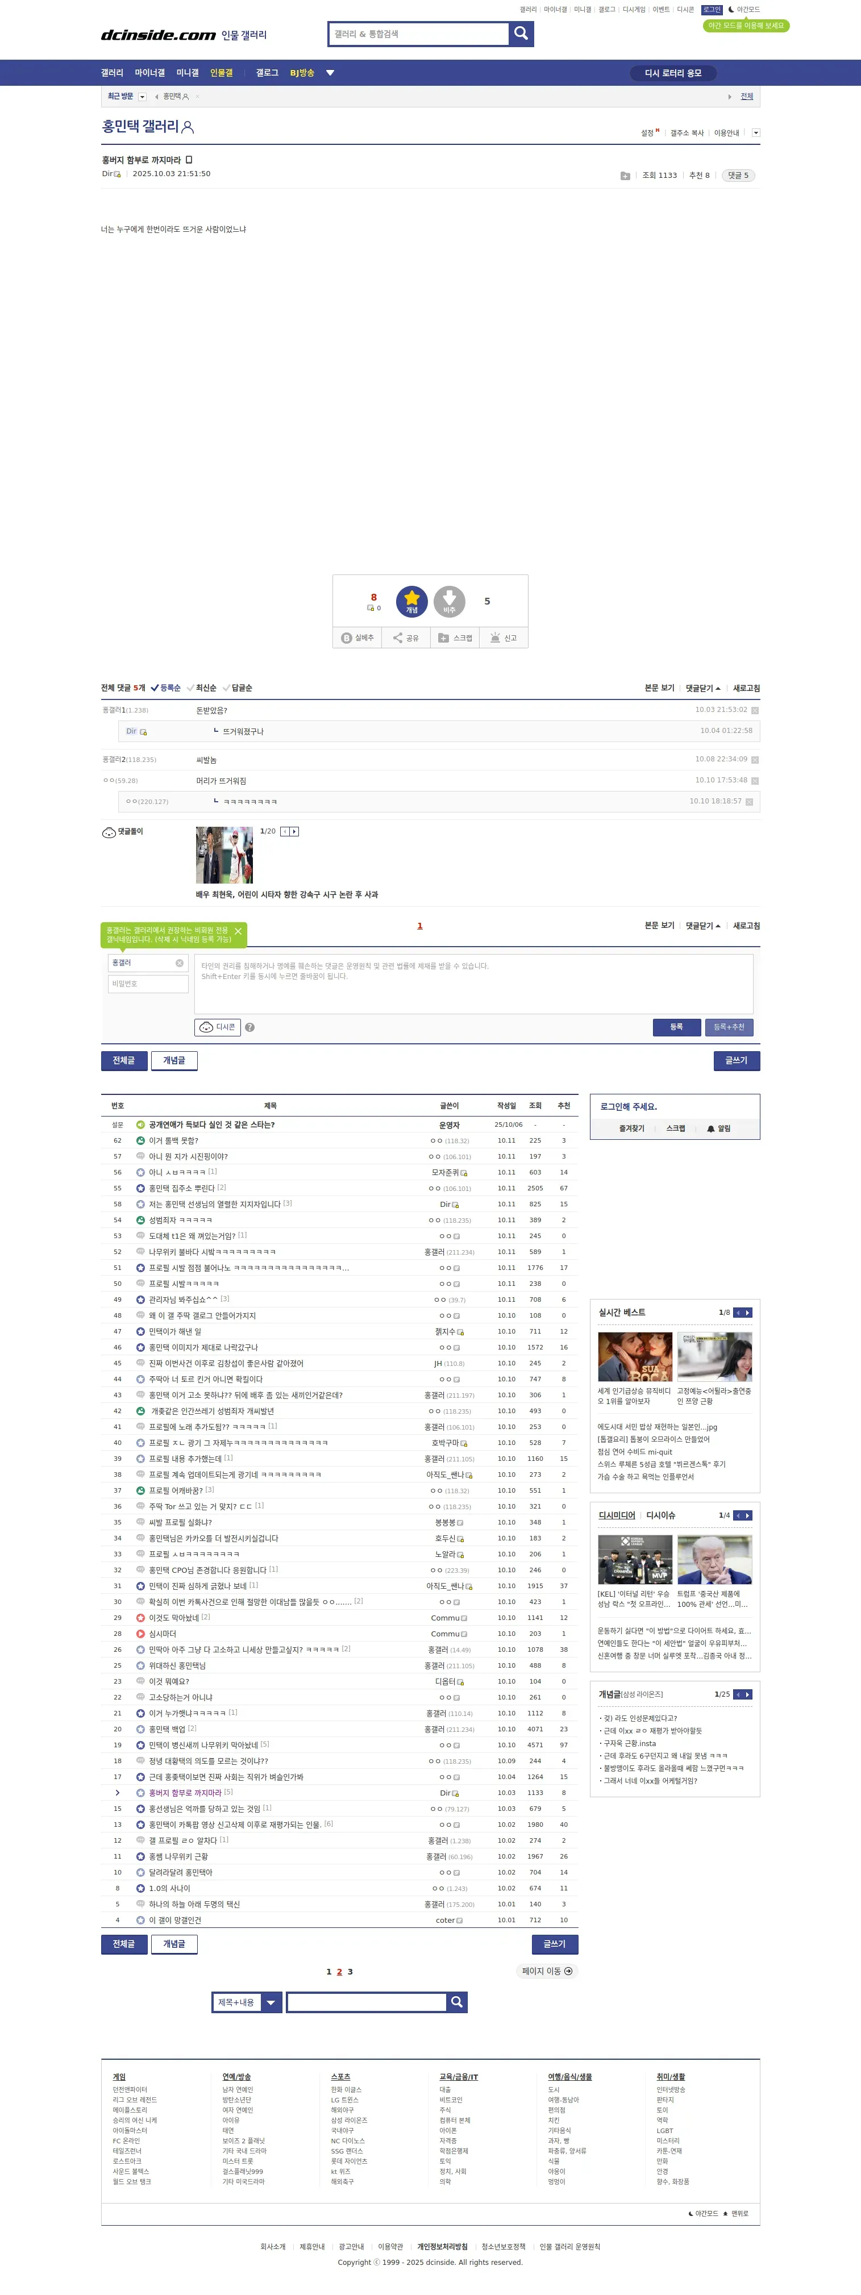This screenshot has width=861, height=2295.
Task: Click the 알림 bell icon in login box
Action: 710,1129
